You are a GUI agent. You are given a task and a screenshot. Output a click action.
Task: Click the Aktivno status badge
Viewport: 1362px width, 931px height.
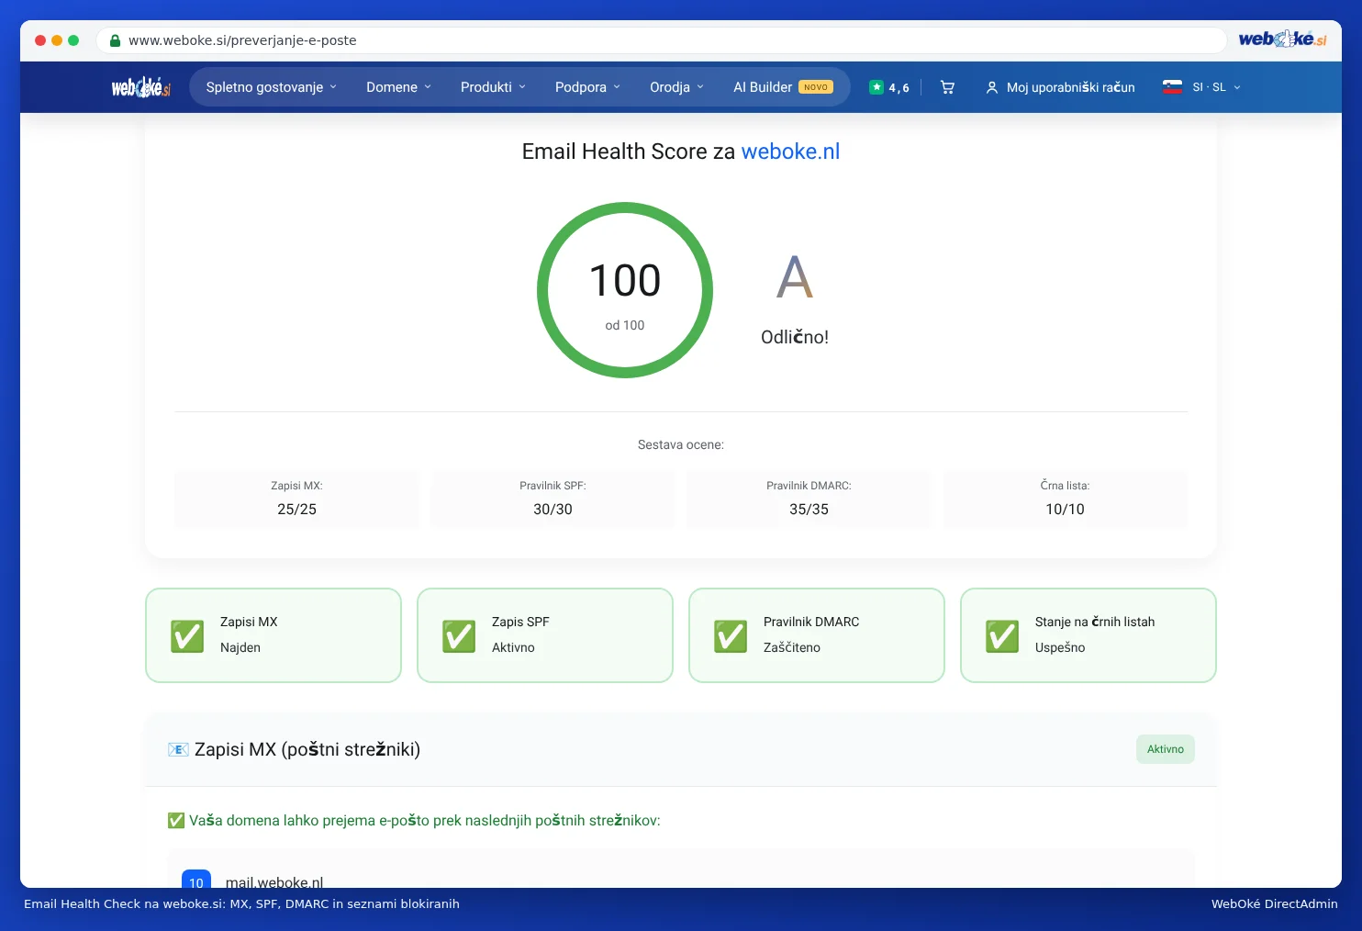click(x=1166, y=749)
